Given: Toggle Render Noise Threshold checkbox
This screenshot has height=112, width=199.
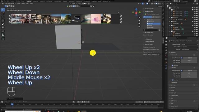Looking at the screenshot, I should tap(182, 71).
